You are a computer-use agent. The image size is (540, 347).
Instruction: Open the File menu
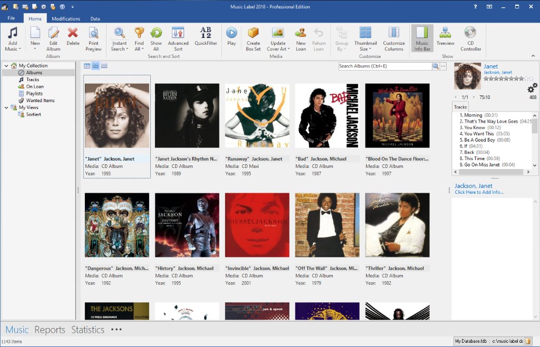click(11, 18)
